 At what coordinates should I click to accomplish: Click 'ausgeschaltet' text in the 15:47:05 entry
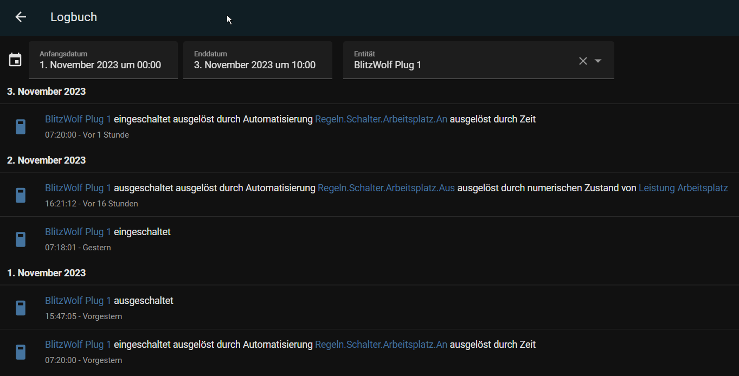144,301
